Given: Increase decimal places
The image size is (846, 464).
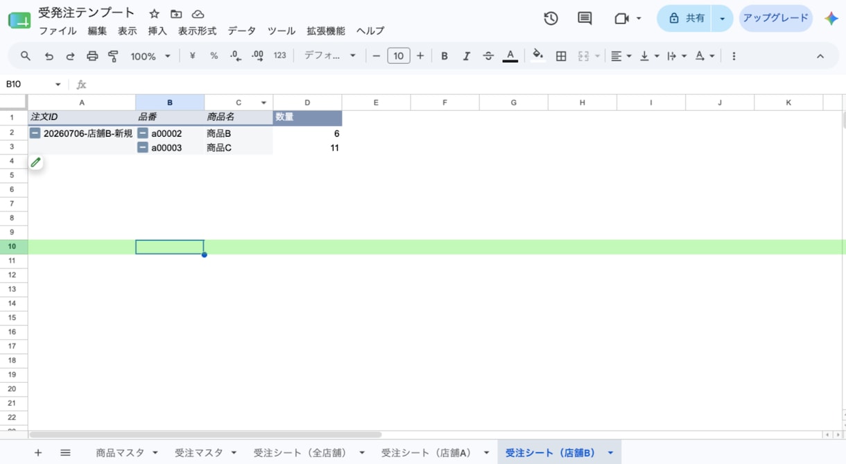Looking at the screenshot, I should pos(257,56).
